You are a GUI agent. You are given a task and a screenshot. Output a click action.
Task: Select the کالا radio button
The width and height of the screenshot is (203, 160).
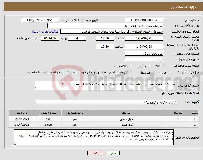click(164, 66)
